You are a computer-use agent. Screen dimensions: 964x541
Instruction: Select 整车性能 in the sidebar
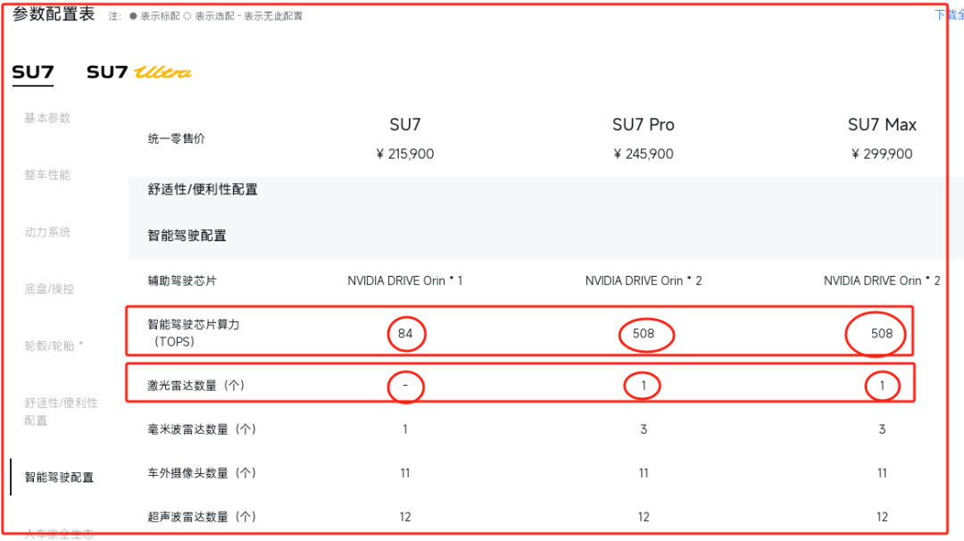tap(47, 175)
